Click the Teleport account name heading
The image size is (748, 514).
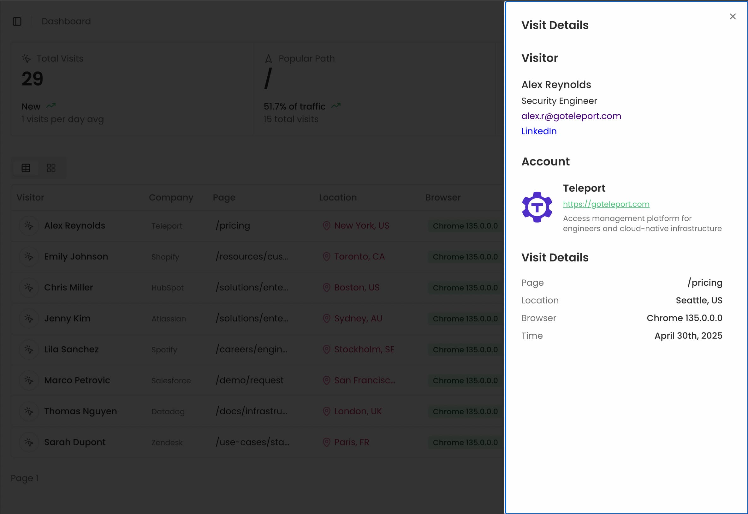tap(584, 188)
